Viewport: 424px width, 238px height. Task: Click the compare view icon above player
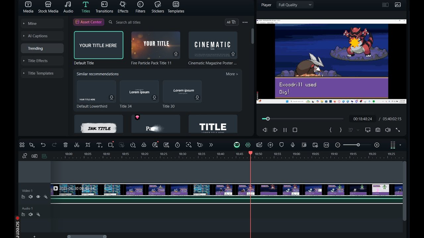click(x=385, y=5)
